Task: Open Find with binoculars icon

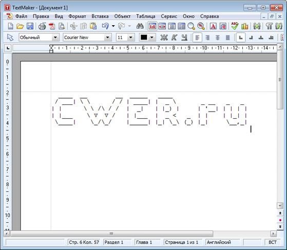Action: [x=140, y=26]
